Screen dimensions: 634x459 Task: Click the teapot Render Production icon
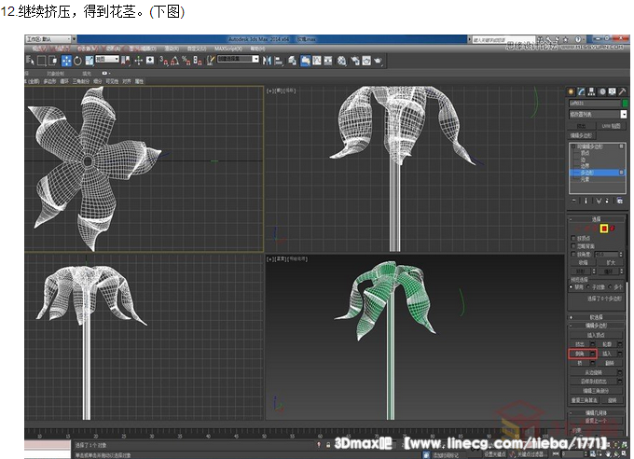[x=378, y=61]
